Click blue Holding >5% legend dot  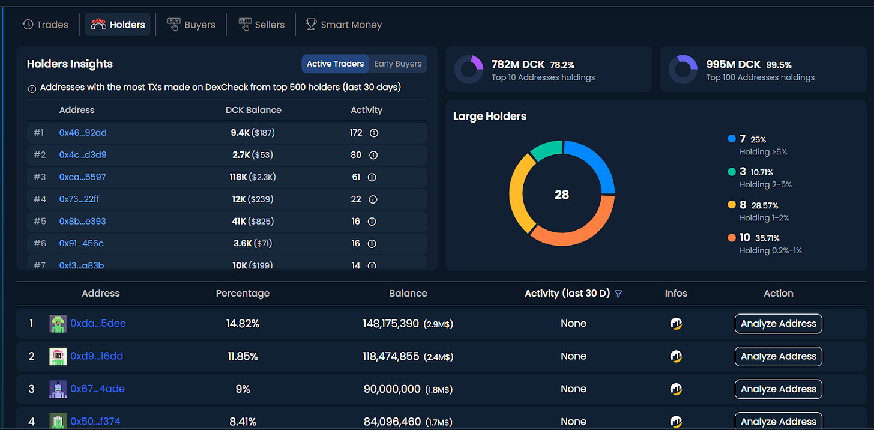pos(731,139)
